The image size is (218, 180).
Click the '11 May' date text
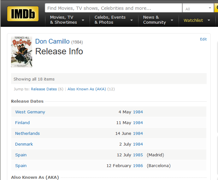124,123
